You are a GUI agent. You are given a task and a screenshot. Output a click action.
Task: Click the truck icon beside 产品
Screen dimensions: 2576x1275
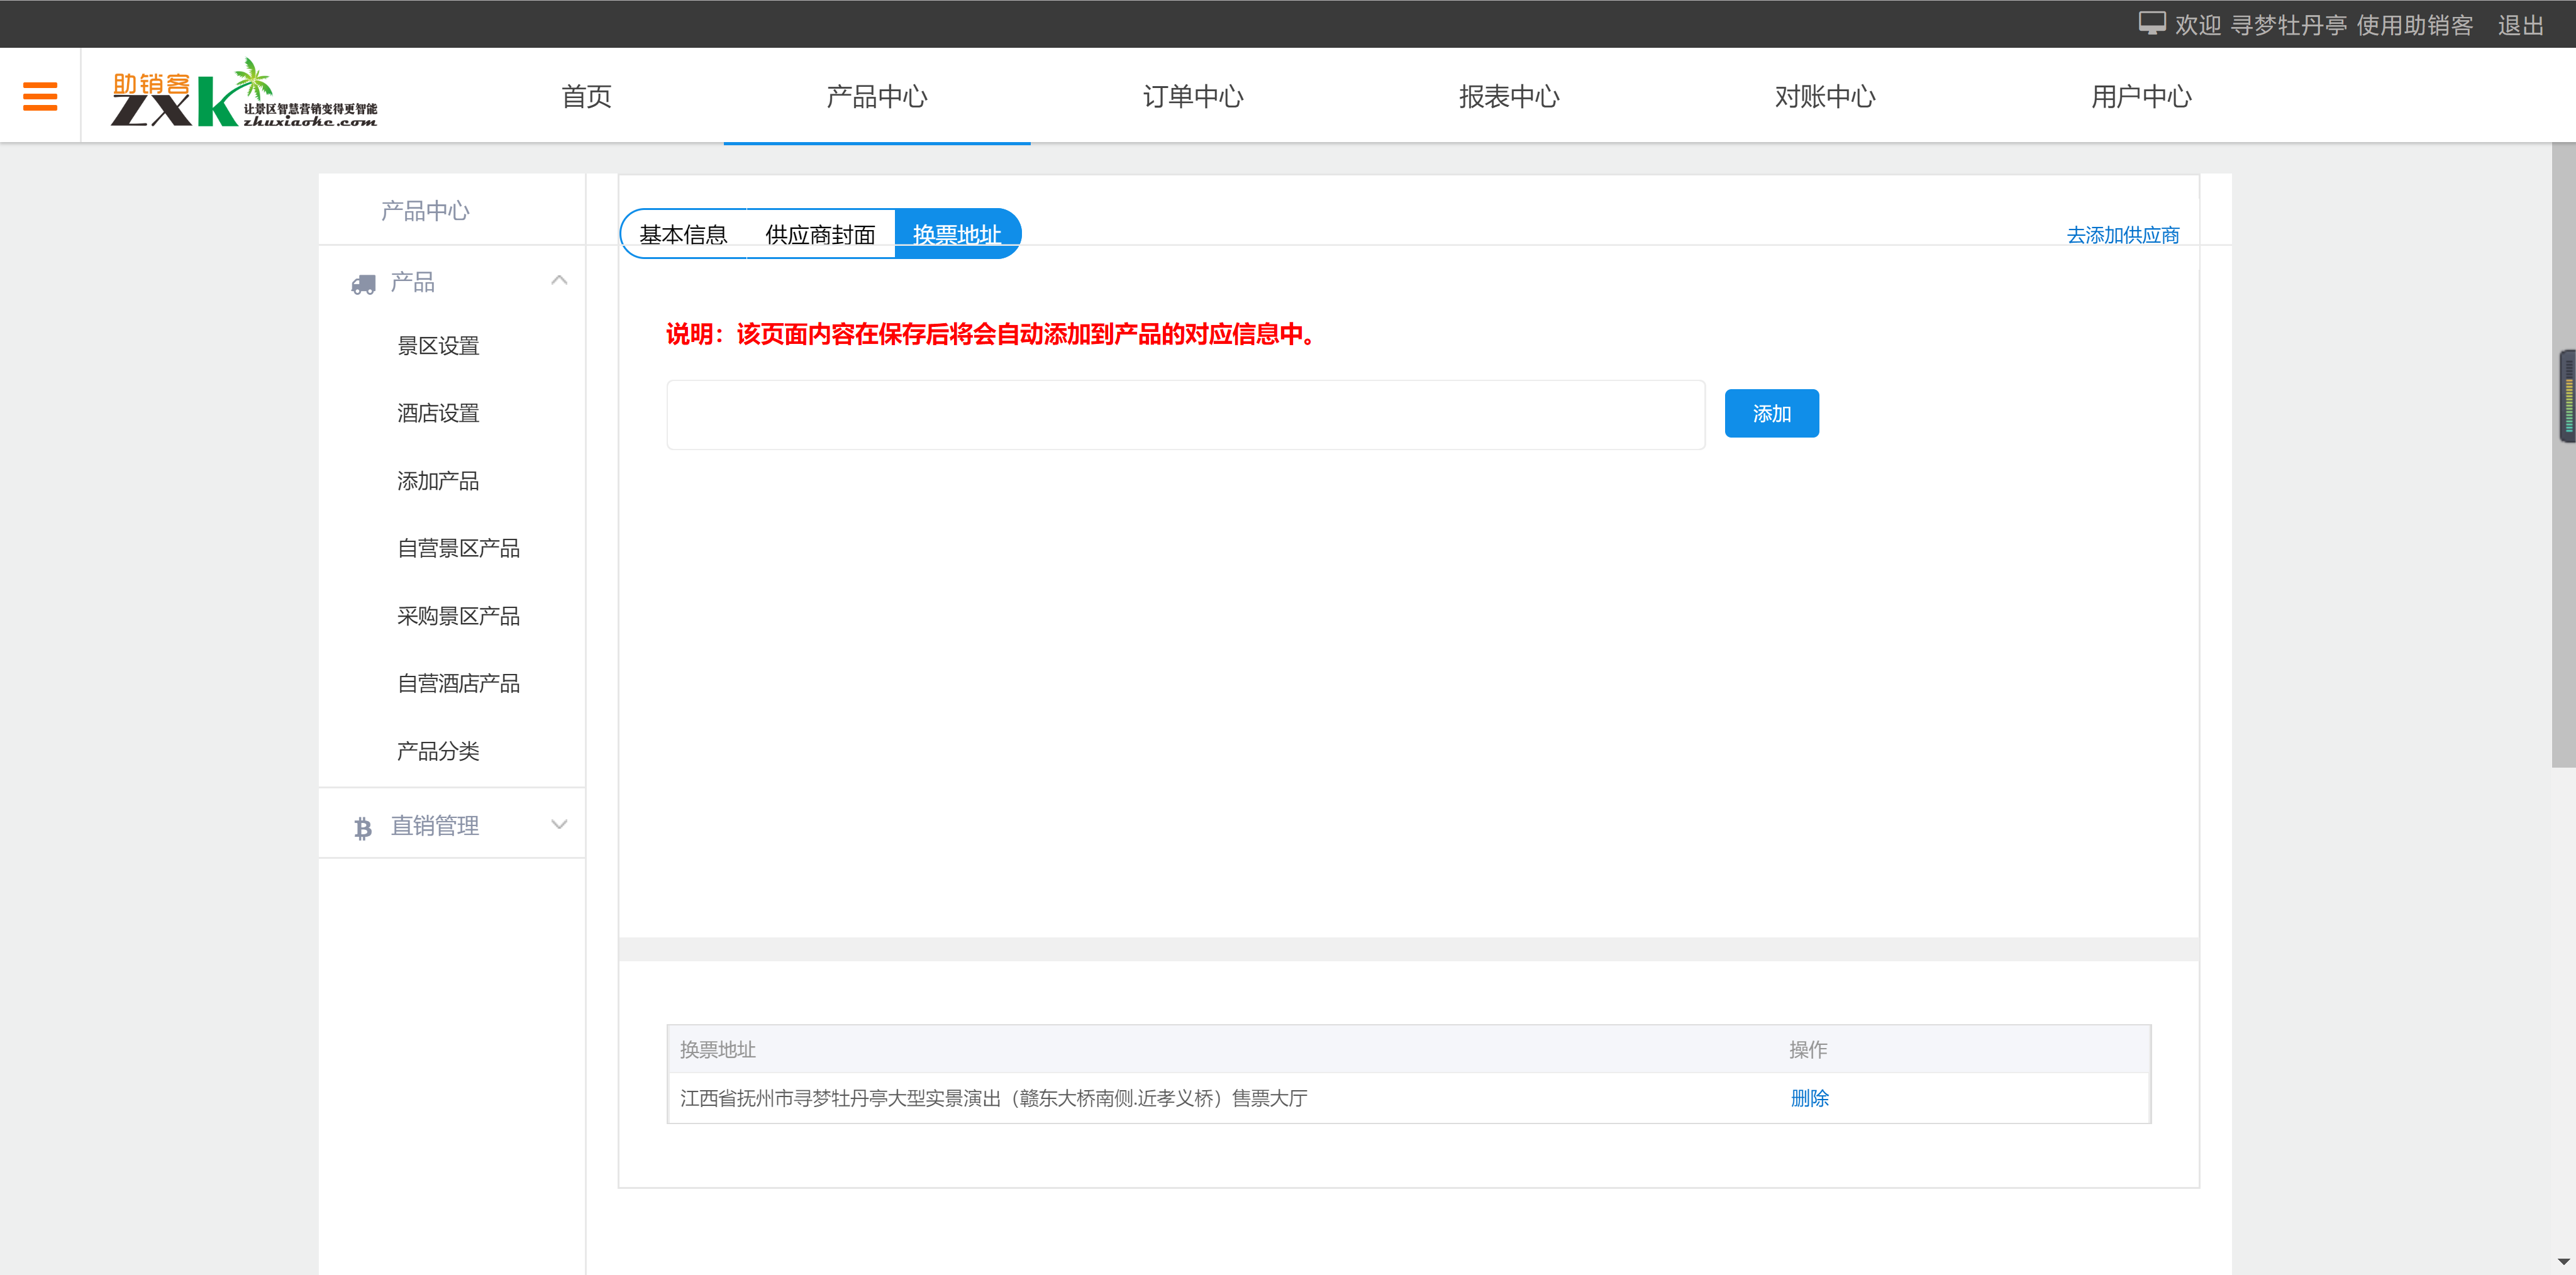pos(362,283)
